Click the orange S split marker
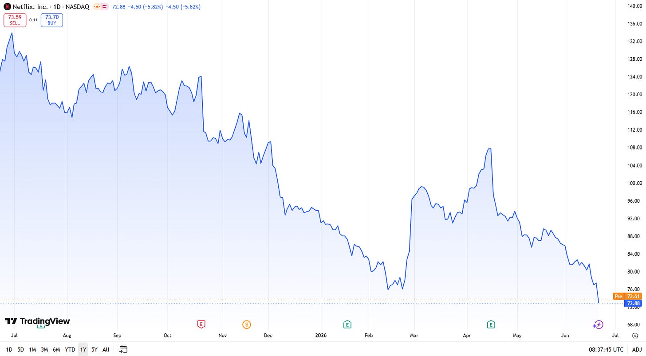Screen dimensions: 646x356 point(247,325)
